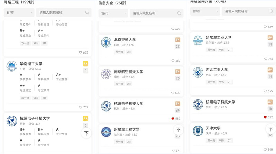Click 985 tag on 华南理工大学 card
The width and height of the screenshot is (276, 154).
[x=36, y=98]
